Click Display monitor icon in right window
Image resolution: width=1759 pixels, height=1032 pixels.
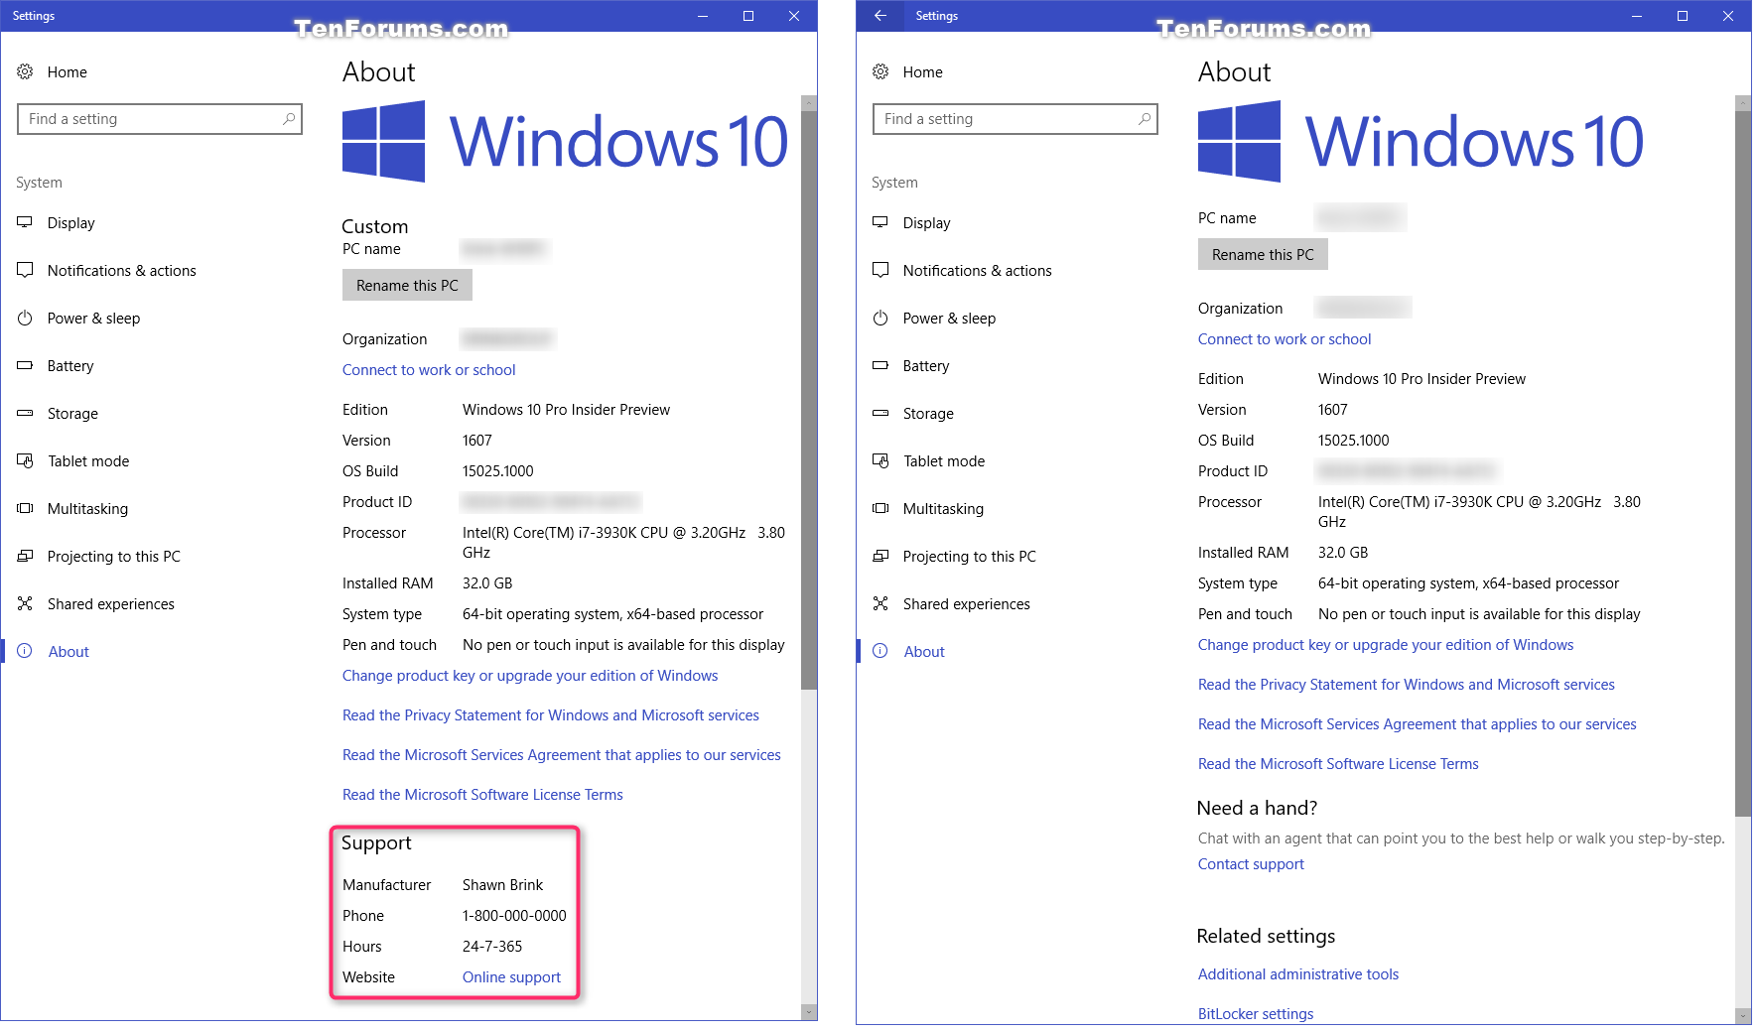click(880, 222)
